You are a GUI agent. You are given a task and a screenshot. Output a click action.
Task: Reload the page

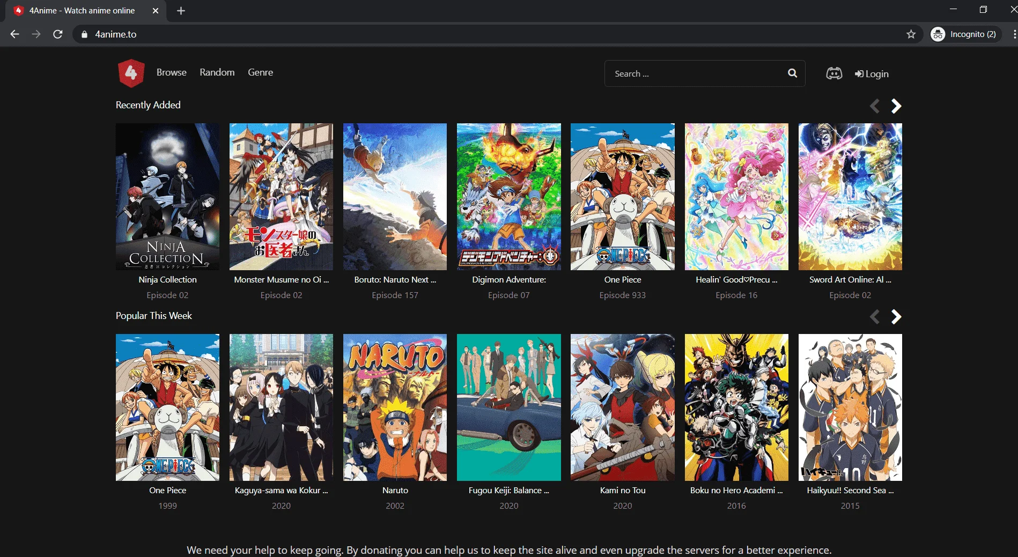58,34
